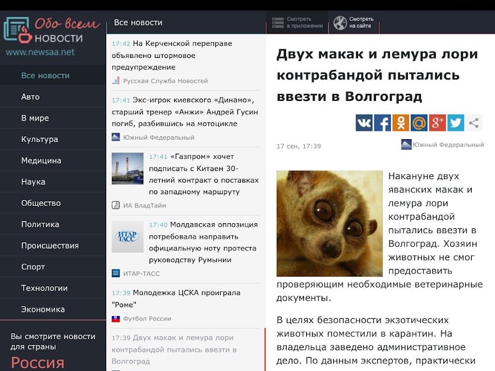Screen dimensions: 495x371
Task: Click the Южный Федеральный icon in the article header
Action: coord(406,144)
